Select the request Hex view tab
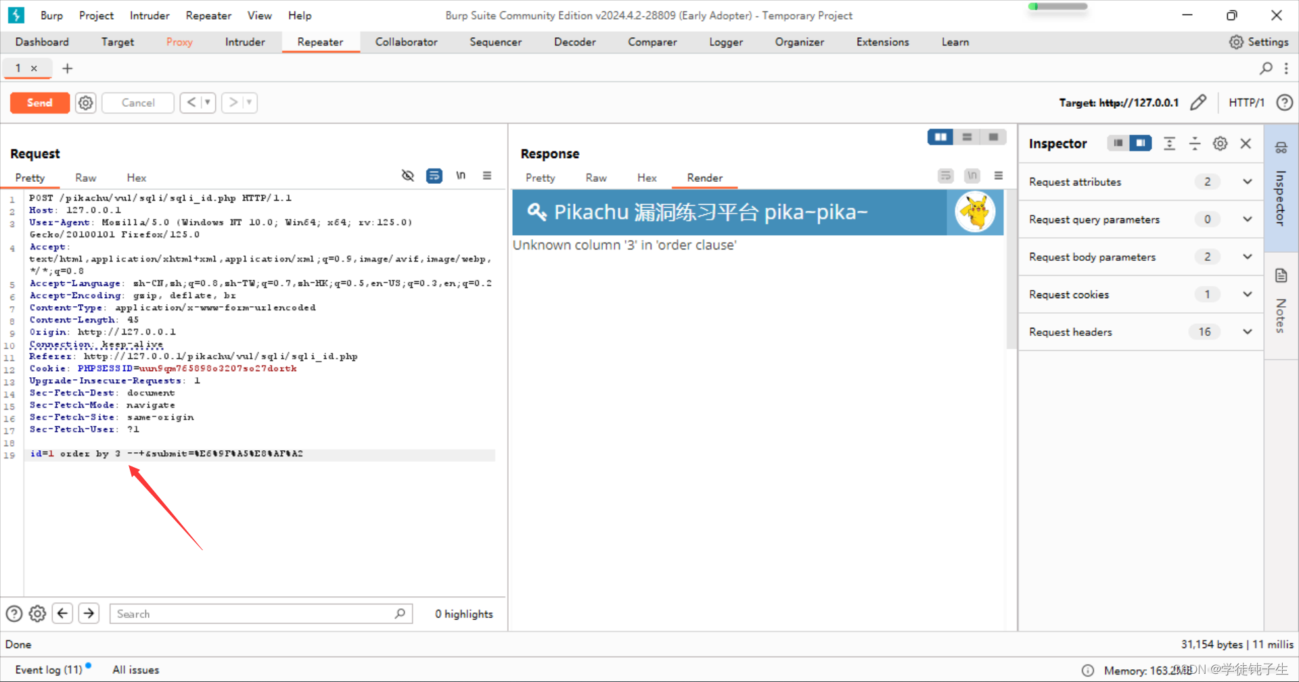 pos(136,178)
